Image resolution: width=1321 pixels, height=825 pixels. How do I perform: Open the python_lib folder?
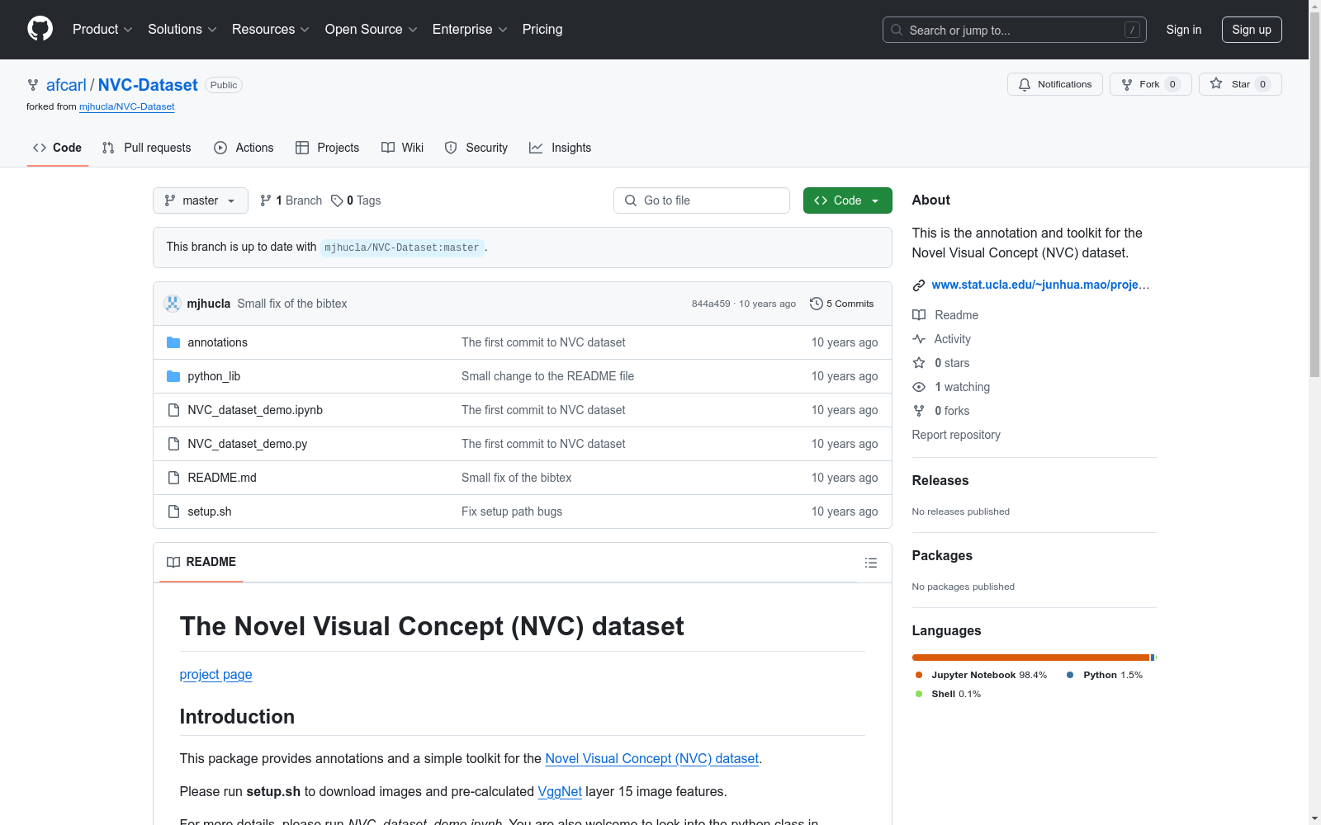214,376
